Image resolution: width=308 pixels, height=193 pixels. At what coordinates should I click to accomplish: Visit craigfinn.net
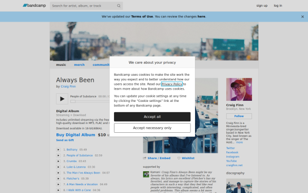coord(234,165)
